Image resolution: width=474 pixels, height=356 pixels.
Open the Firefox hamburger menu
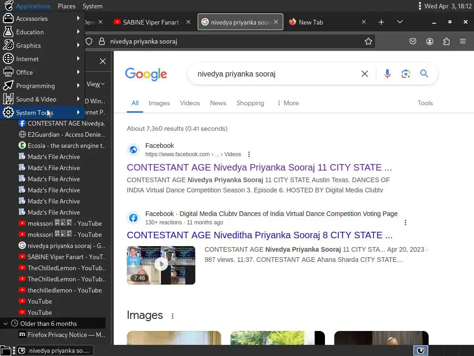[463, 41]
